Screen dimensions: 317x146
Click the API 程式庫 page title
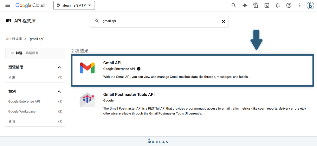tap(25, 21)
